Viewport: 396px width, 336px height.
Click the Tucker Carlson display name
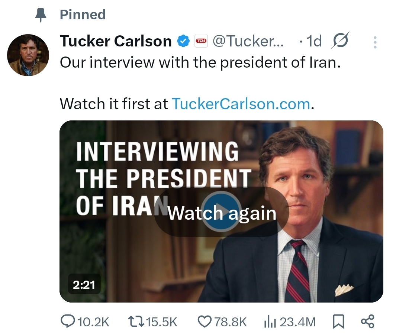tap(116, 41)
